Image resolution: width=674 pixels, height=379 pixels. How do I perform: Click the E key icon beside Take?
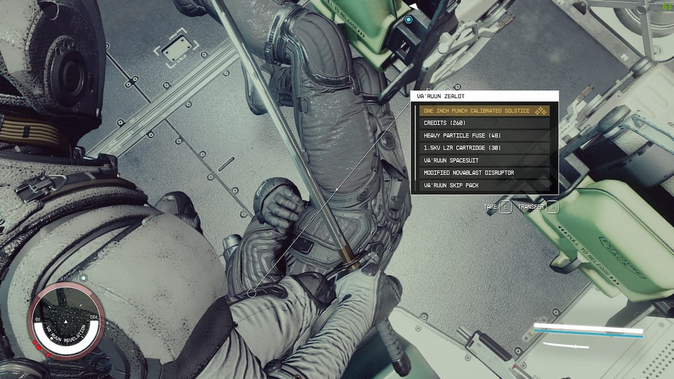pyautogui.click(x=505, y=207)
